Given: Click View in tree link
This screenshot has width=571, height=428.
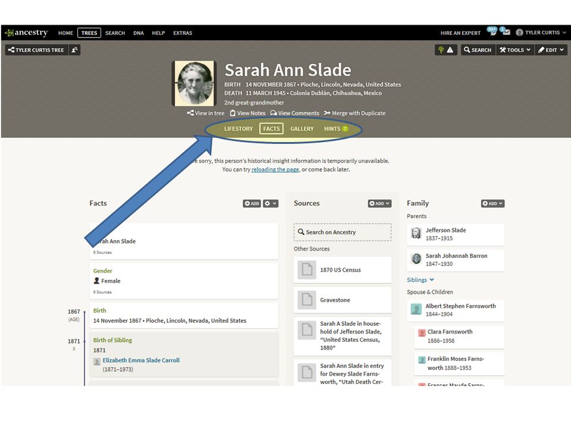Looking at the screenshot, I should coord(206,113).
